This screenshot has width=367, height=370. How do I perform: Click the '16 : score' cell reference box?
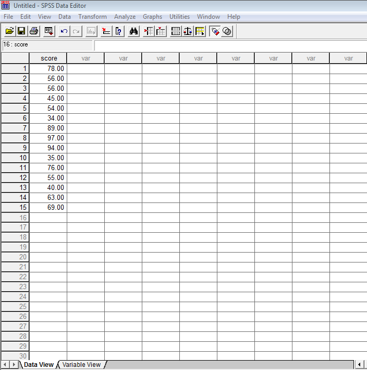[x=47, y=45]
